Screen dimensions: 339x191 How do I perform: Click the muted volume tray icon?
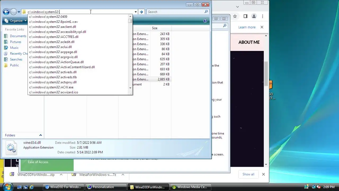pyautogui.click(x=319, y=187)
